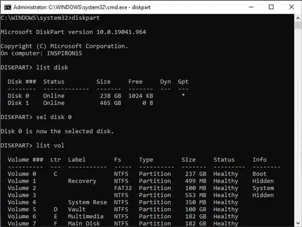Image resolution: width=302 pixels, height=227 pixels.
Task: Click the '1024 KB' free value
Action: point(141,96)
